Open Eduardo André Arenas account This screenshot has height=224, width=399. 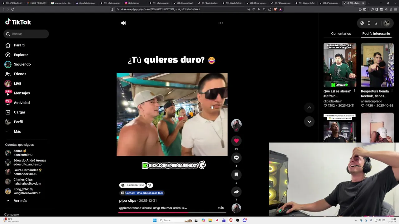coord(25,162)
